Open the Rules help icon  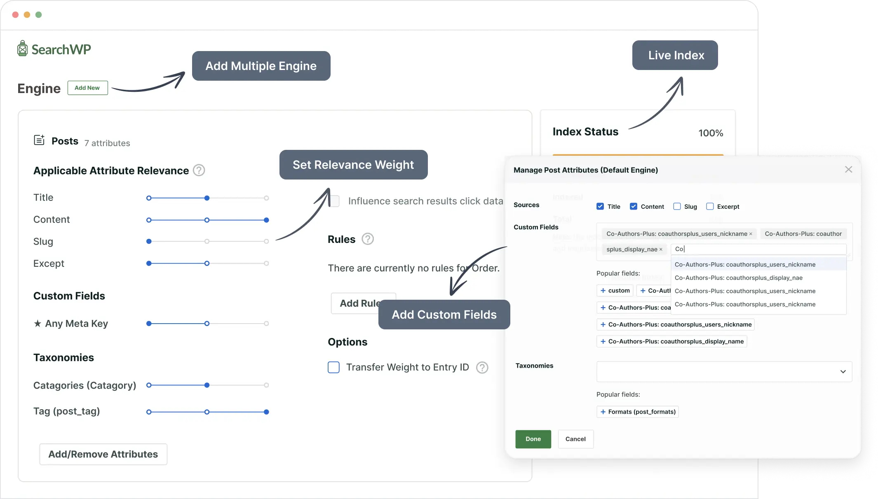[x=368, y=239]
